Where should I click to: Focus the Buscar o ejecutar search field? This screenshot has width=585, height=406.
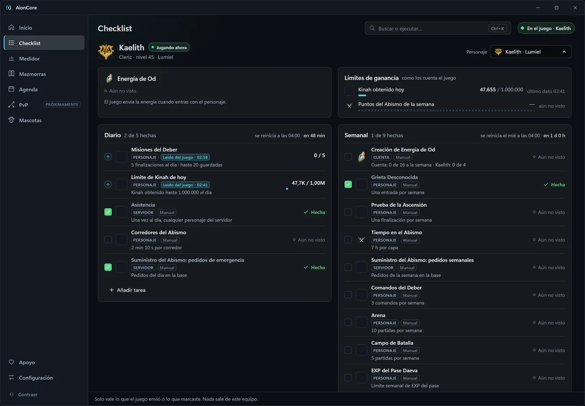[x=437, y=28]
